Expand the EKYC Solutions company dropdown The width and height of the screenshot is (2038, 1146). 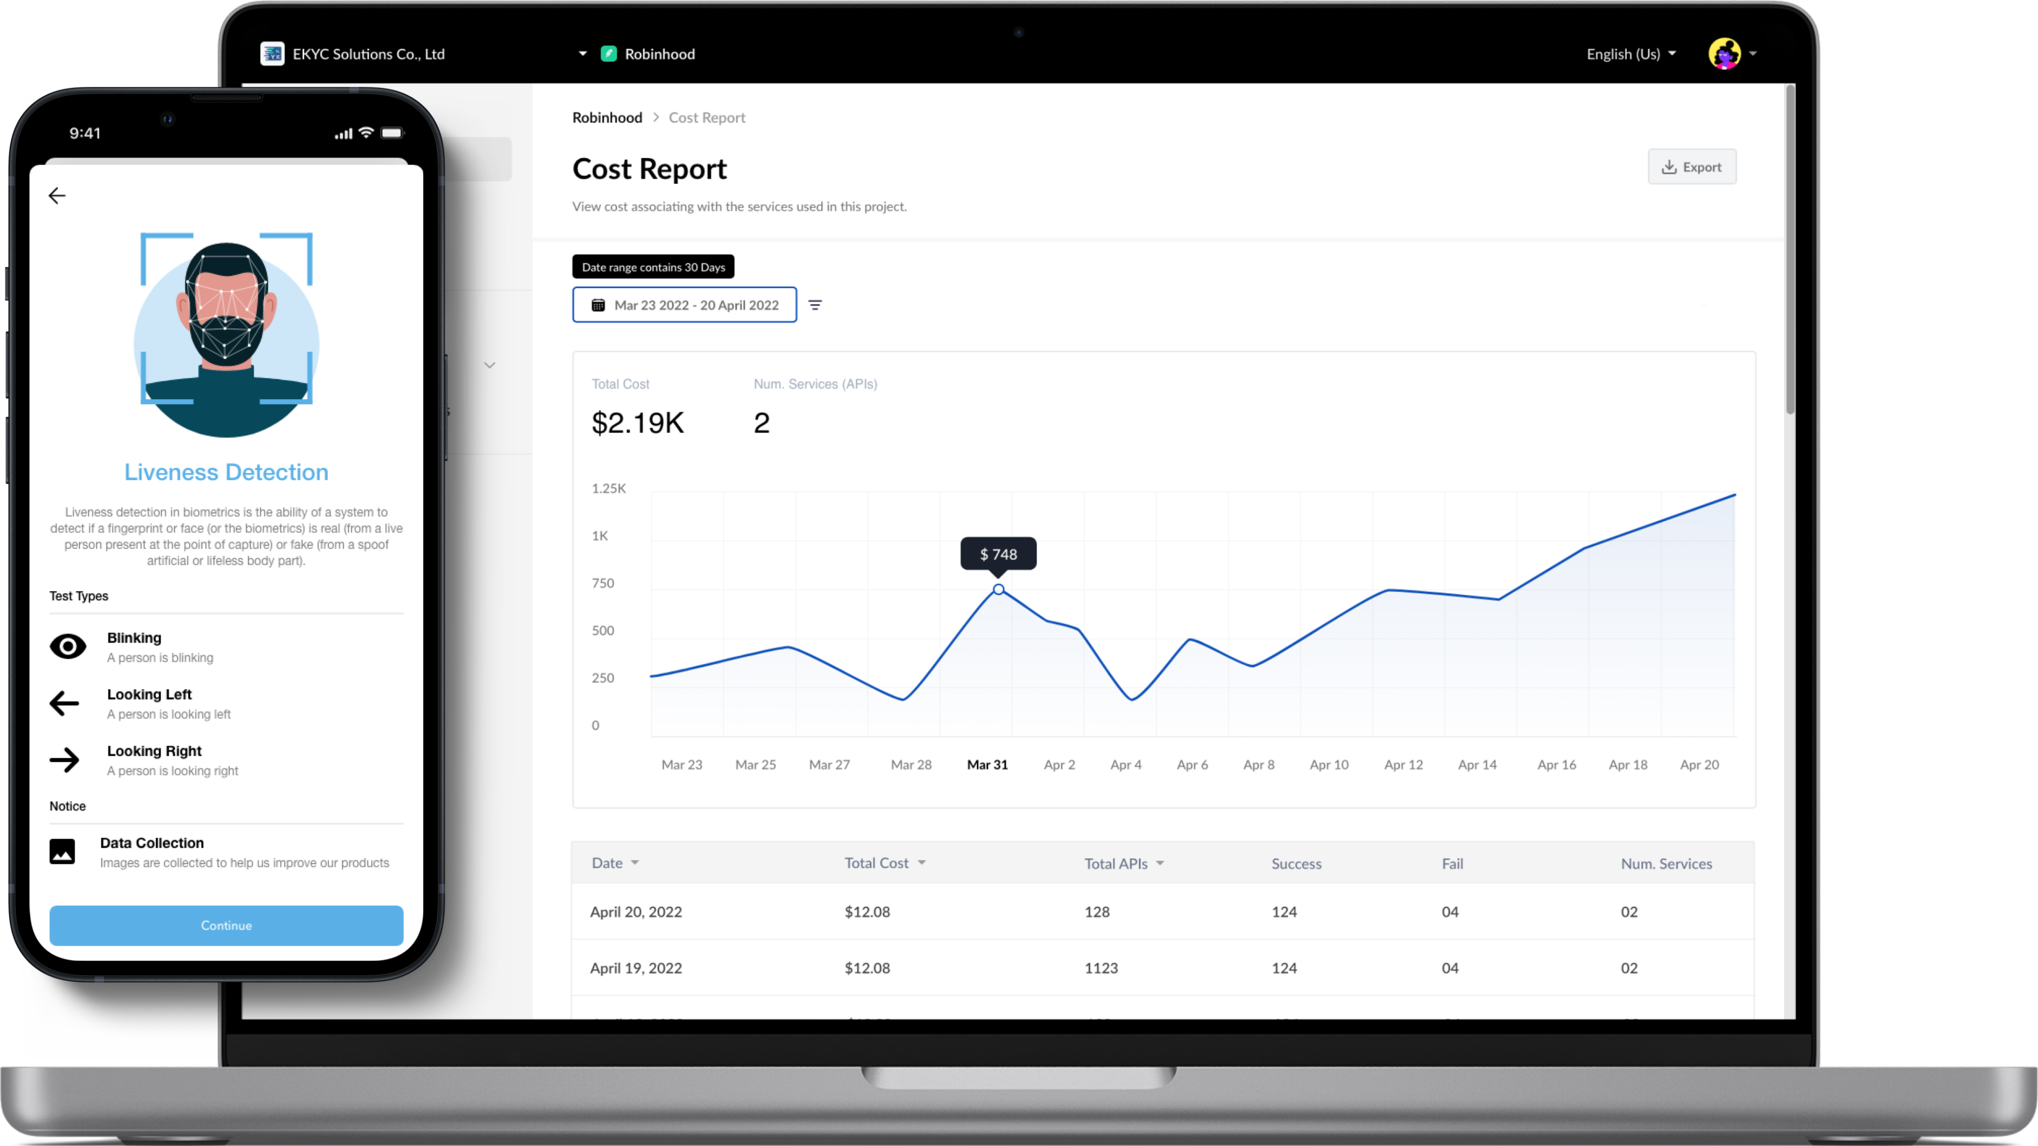(582, 54)
